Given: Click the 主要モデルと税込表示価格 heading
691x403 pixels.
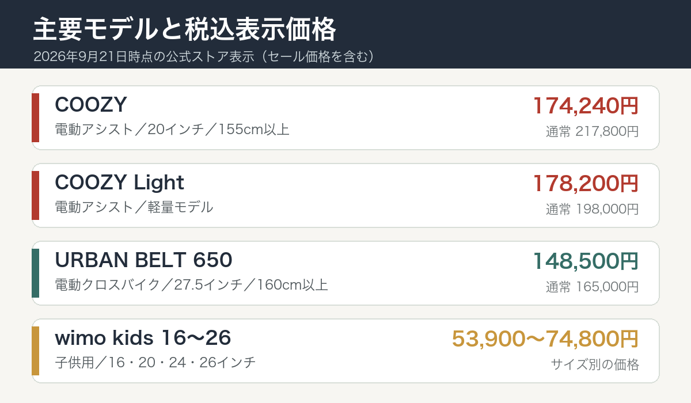Looking at the screenshot, I should (185, 29).
